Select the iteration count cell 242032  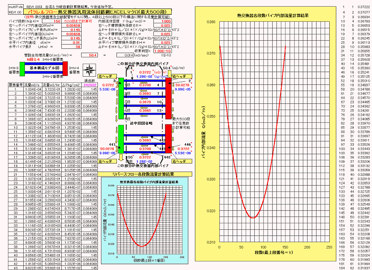tap(90, 85)
